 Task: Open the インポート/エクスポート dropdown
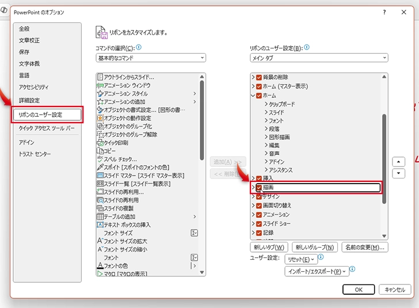click(x=317, y=271)
